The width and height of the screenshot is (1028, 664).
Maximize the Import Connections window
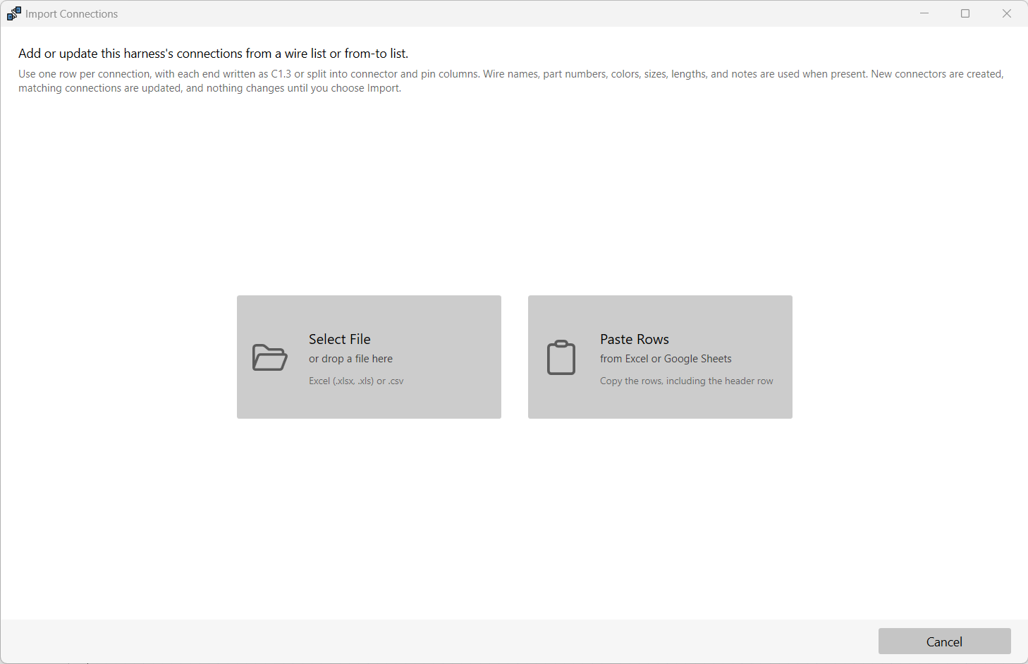pos(965,13)
